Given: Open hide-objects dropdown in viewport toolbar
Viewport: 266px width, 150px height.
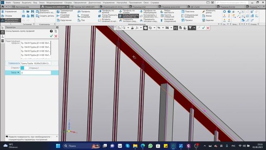Looking at the screenshot, I should [x=163, y=28].
